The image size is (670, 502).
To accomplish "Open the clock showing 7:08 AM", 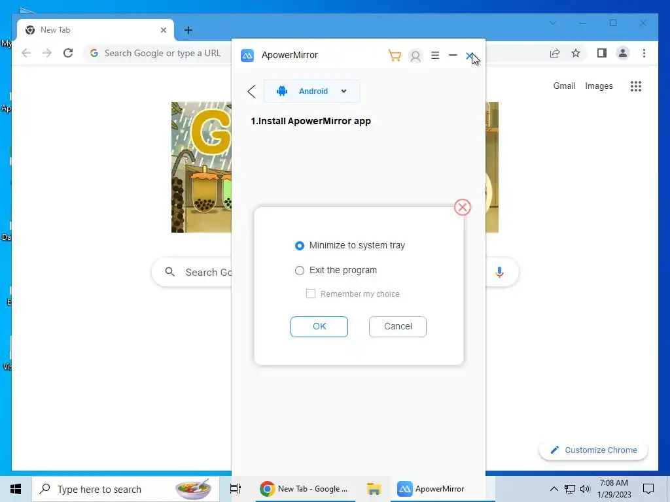I will pyautogui.click(x=614, y=489).
